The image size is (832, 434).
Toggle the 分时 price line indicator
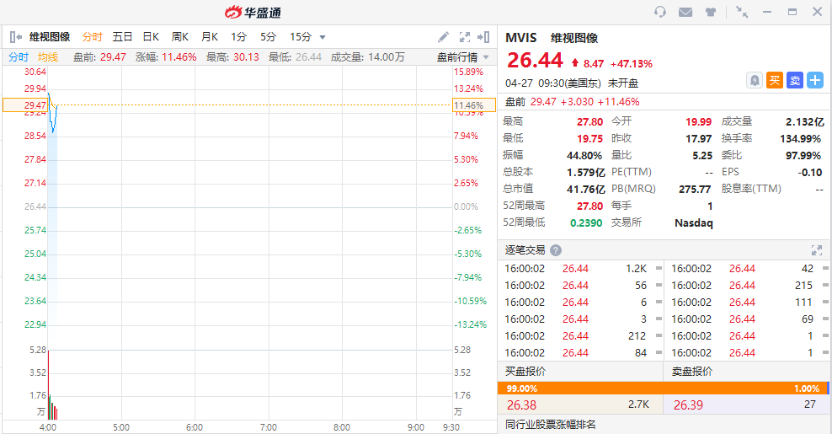19,57
